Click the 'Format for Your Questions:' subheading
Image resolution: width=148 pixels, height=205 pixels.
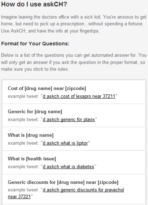[35, 44]
